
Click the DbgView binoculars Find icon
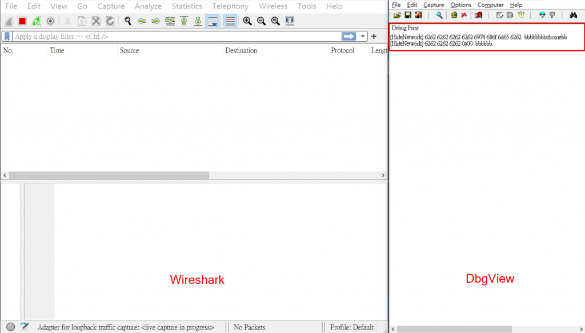click(x=574, y=15)
